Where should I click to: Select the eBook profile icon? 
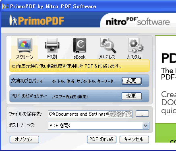point(79,45)
